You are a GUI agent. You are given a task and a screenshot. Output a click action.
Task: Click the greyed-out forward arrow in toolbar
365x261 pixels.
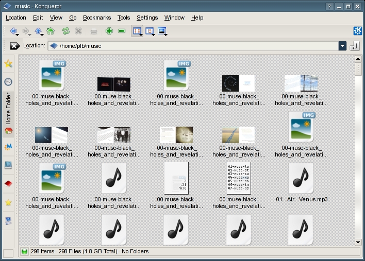coord(25,31)
